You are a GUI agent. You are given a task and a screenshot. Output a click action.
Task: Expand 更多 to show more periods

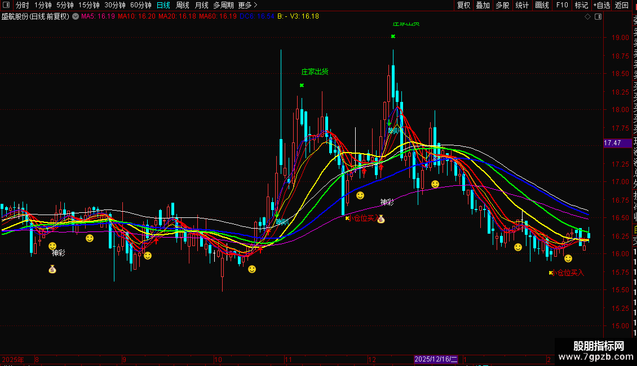point(247,5)
